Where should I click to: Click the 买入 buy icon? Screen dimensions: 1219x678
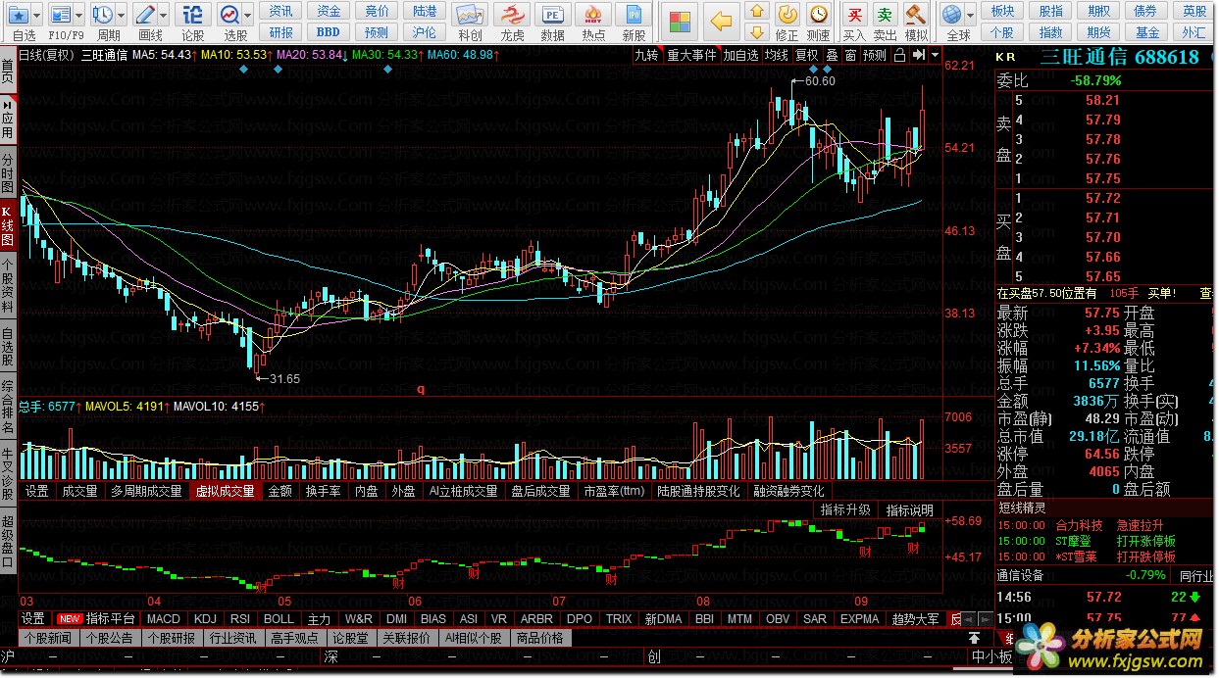(855, 14)
